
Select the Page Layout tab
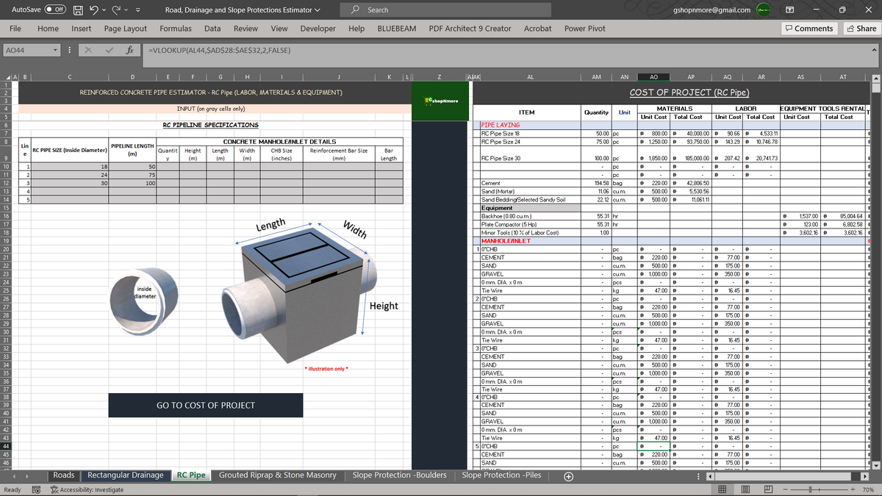click(x=126, y=29)
